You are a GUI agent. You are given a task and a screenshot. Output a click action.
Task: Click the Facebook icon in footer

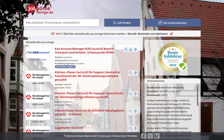pyautogui.click(x=144, y=136)
